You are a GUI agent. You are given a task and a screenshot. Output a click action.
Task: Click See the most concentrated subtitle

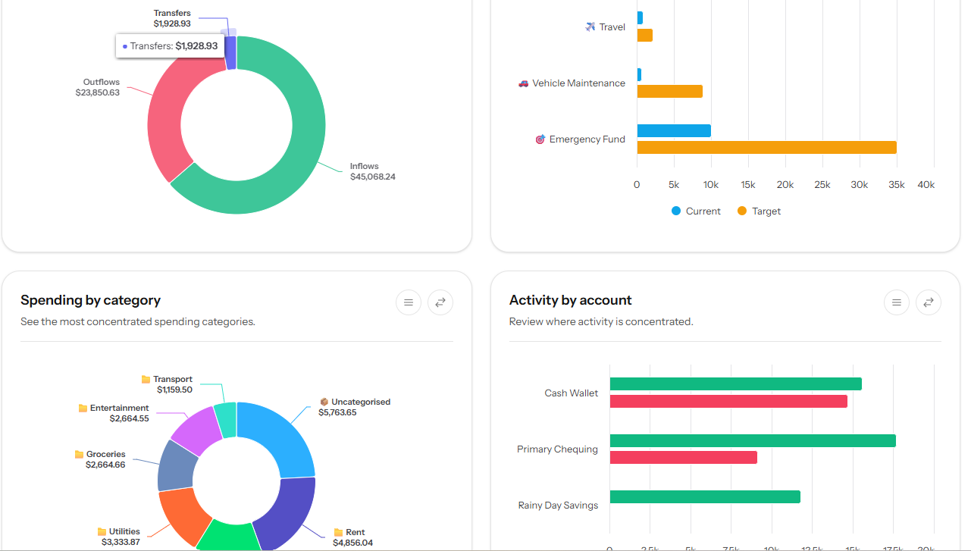point(138,321)
